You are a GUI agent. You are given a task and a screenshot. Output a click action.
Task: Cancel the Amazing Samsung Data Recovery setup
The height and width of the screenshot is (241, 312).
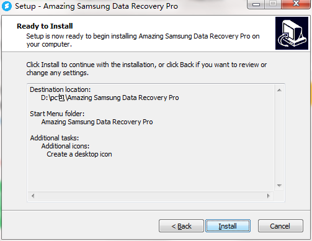[x=280, y=226]
